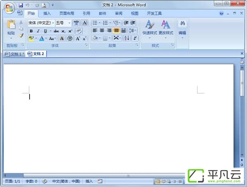Align text right
The width and height of the screenshot is (247, 187).
coord(109,30)
